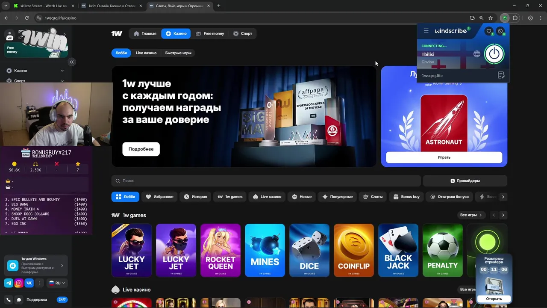547x308 pixels.
Task: Open the VK social icon
Action: click(29, 283)
